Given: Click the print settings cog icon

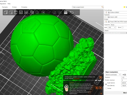Looking at the screenshot, I should click(106, 12).
